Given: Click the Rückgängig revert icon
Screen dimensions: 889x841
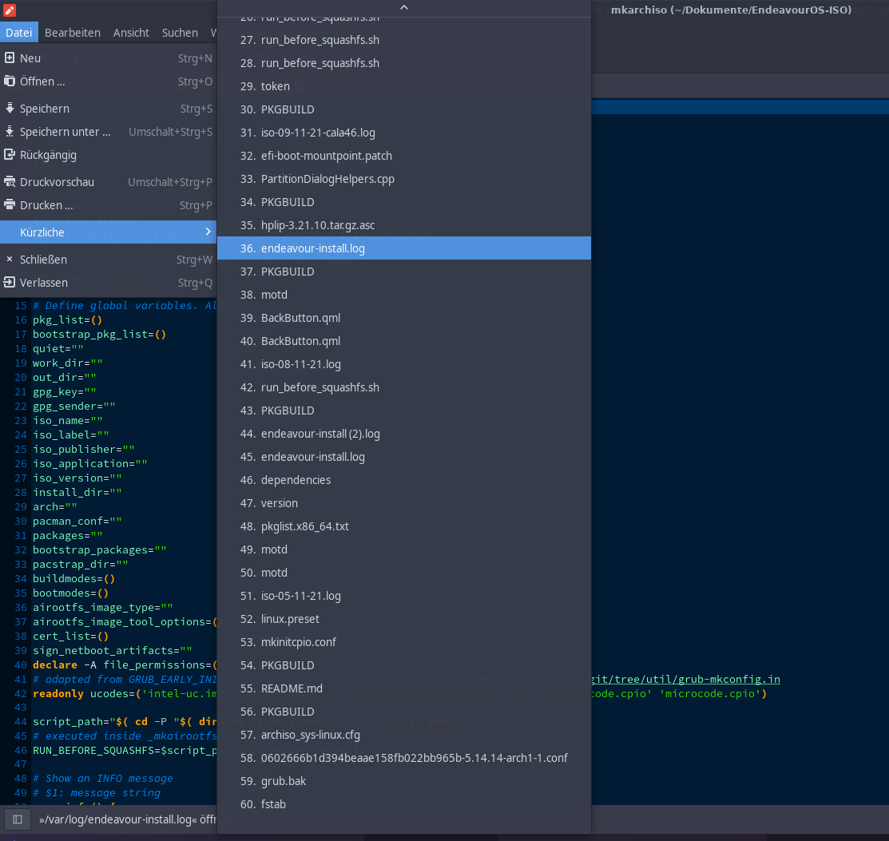Looking at the screenshot, I should click(10, 154).
